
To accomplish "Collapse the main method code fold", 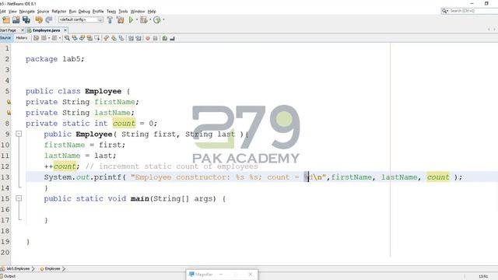I will 19,198.
